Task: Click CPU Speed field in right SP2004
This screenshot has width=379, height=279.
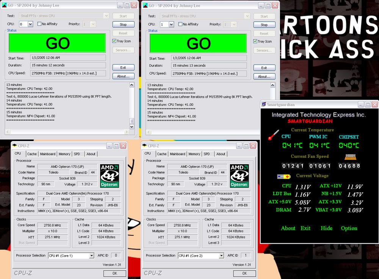Action: pos(209,73)
